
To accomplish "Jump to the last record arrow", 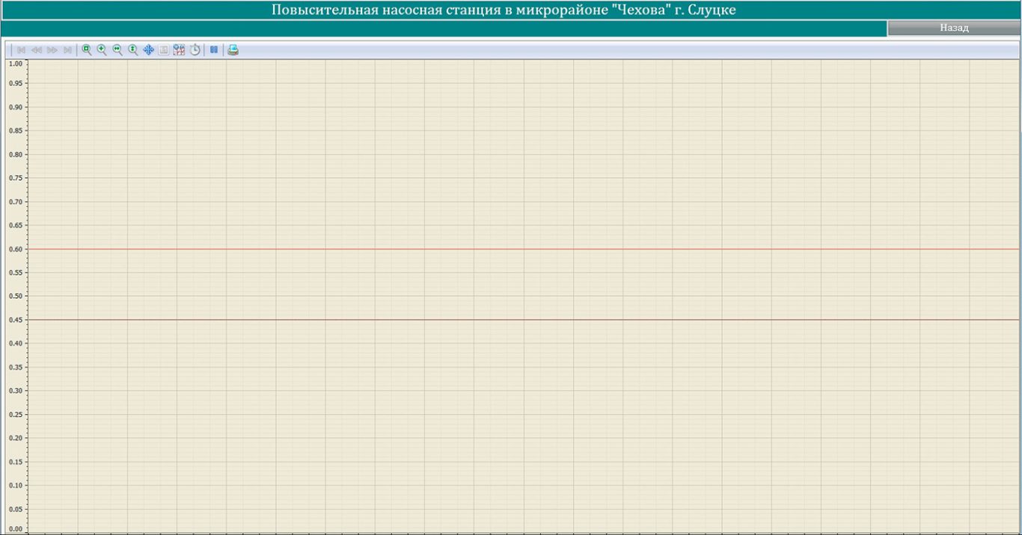I will coord(67,50).
